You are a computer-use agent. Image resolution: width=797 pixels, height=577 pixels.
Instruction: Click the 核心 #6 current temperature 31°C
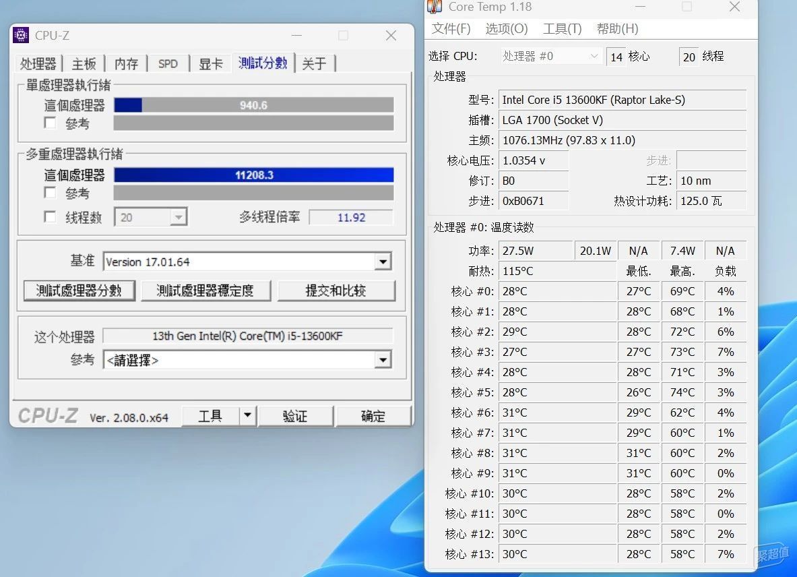tap(558, 413)
